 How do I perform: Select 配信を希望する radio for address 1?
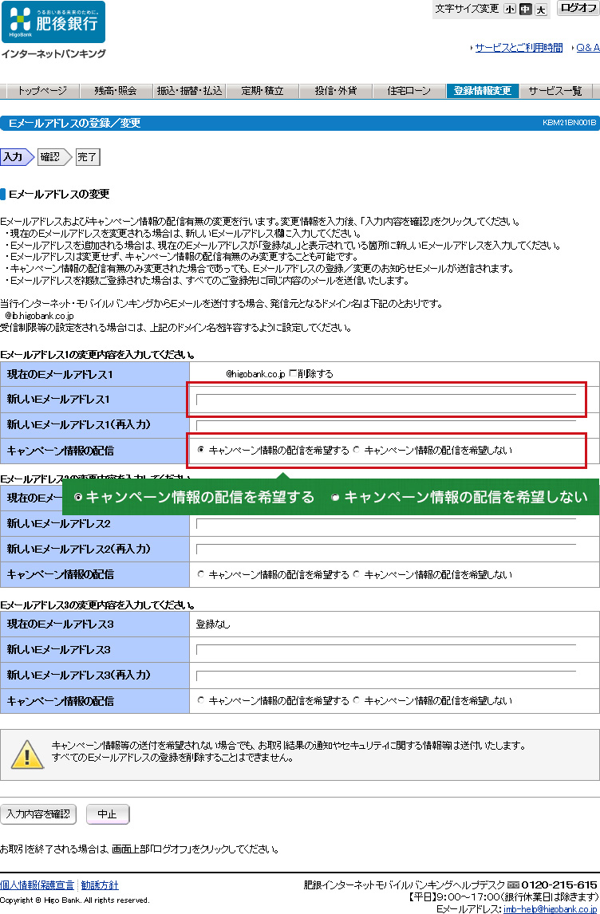click(200, 450)
